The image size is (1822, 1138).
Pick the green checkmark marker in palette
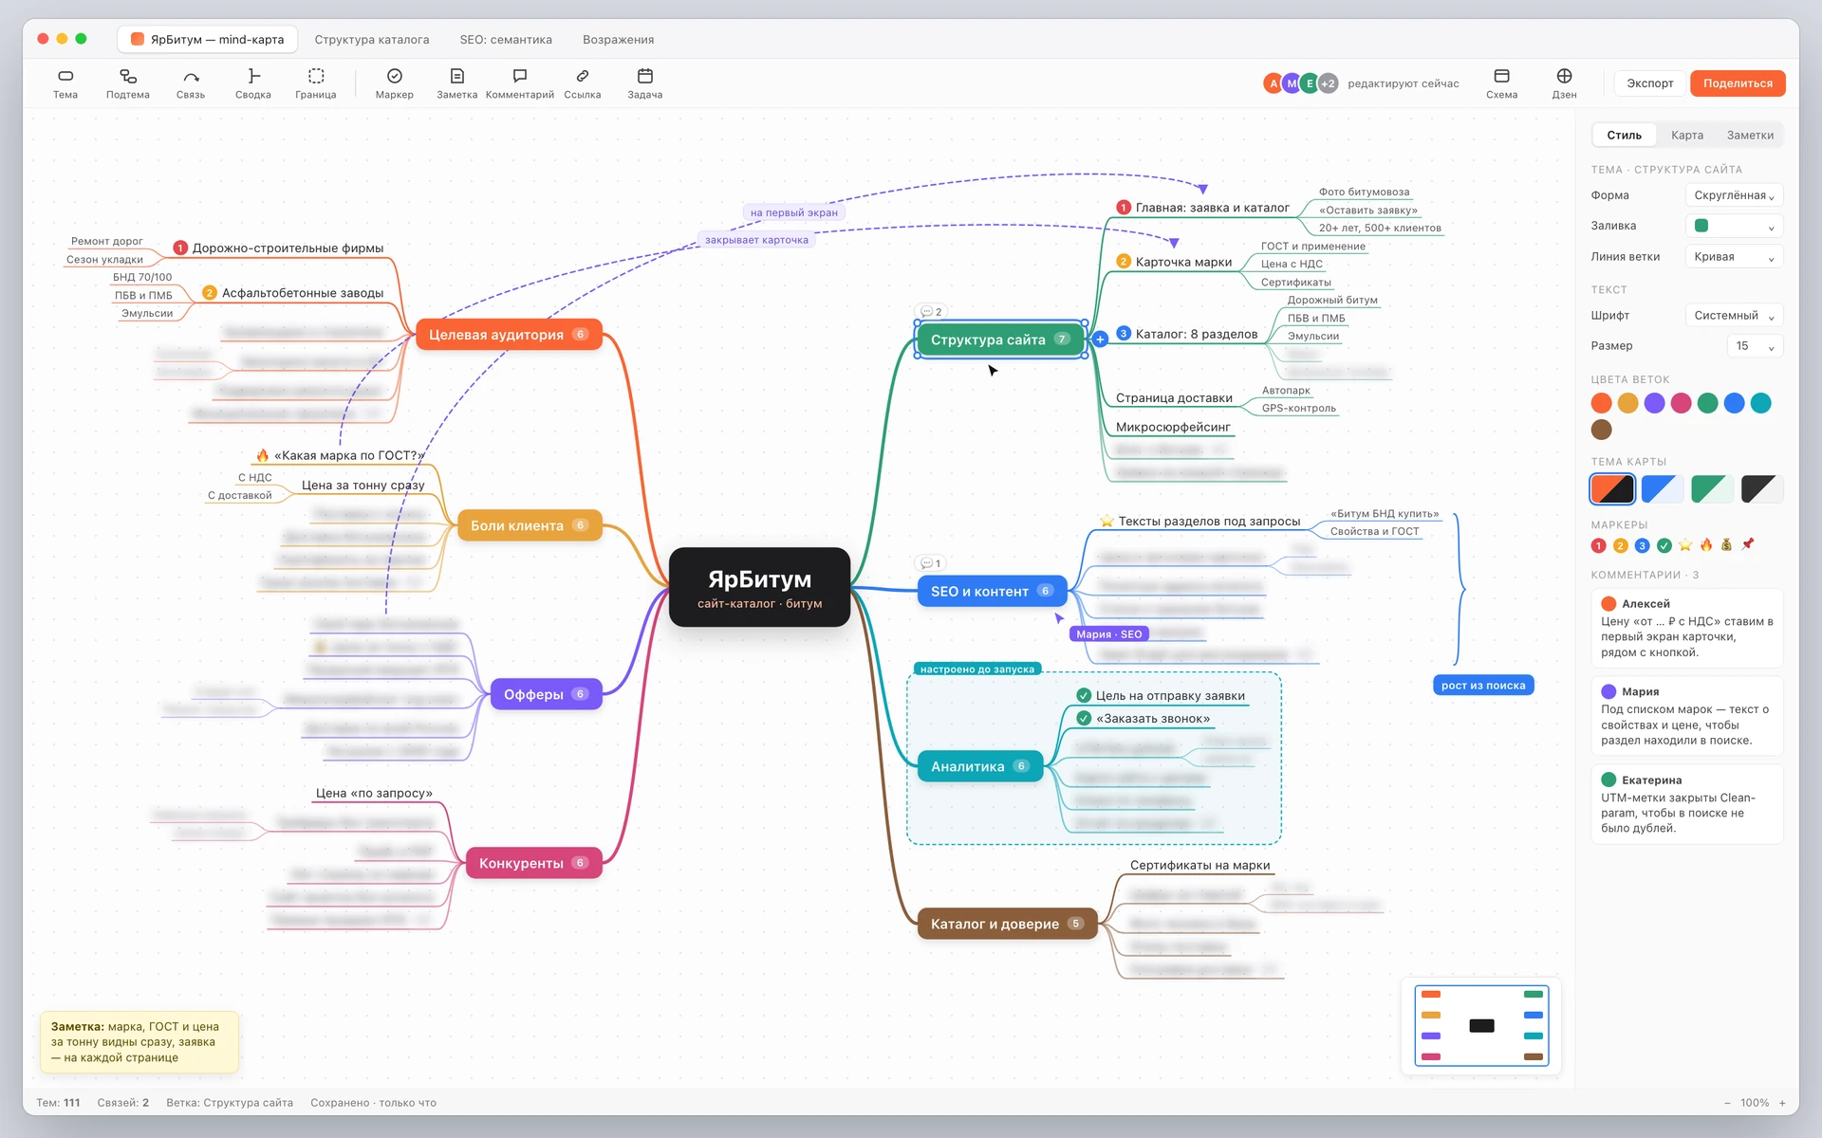(1664, 545)
